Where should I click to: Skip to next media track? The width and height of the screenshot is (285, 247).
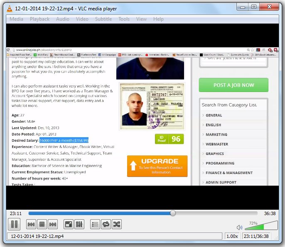coord(53,225)
